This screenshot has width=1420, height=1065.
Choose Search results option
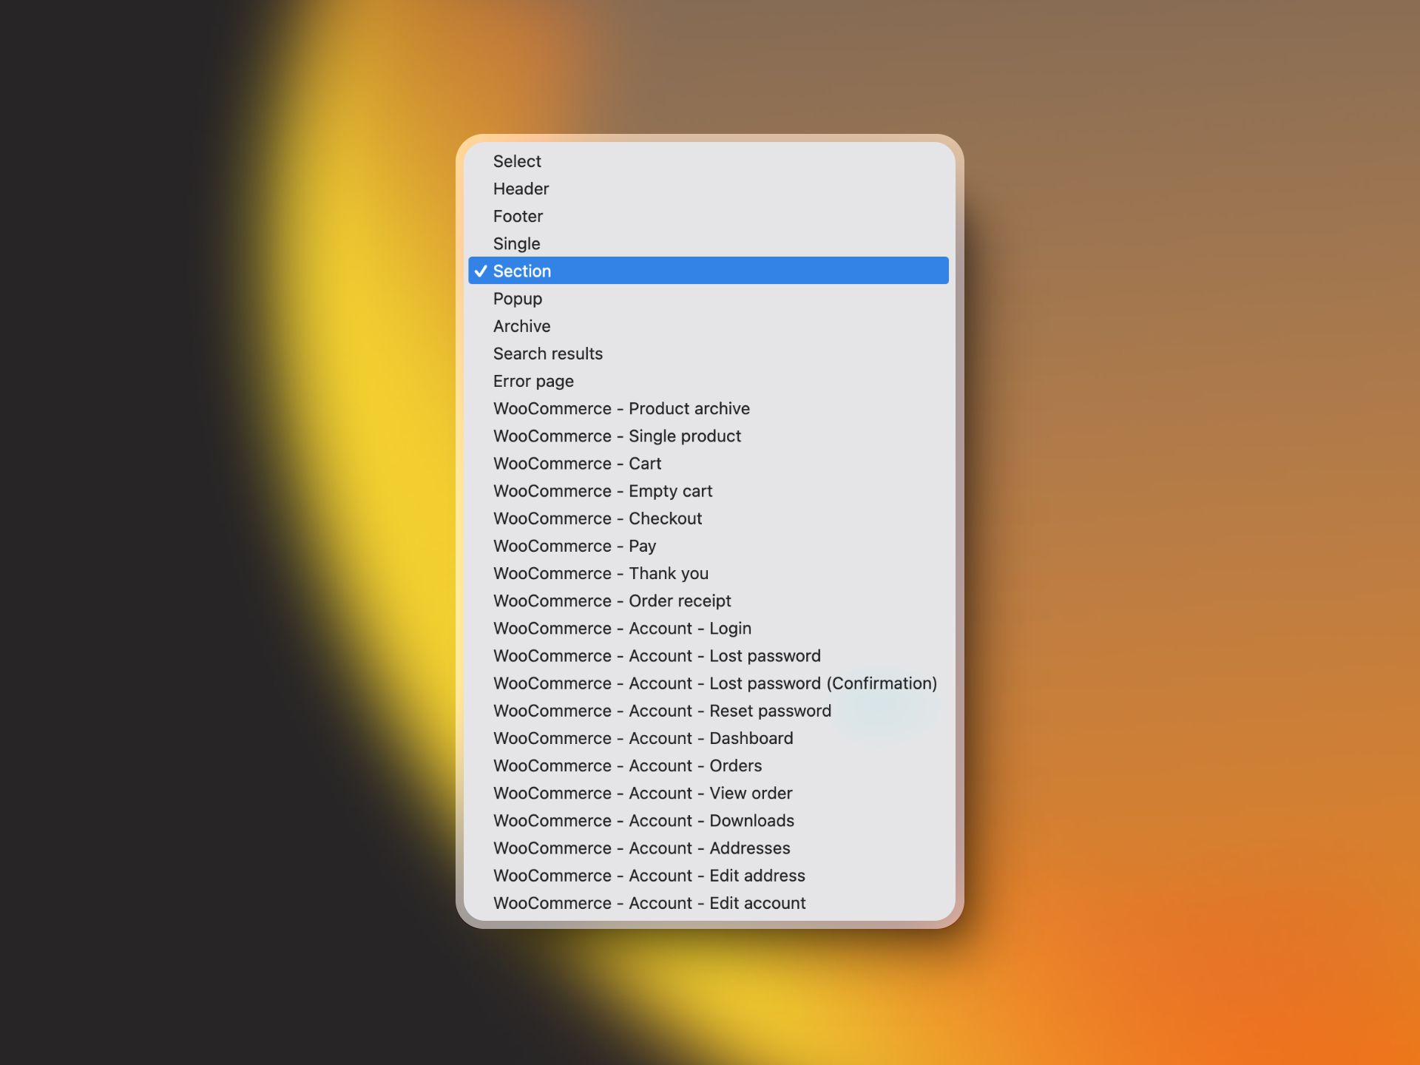coord(709,354)
